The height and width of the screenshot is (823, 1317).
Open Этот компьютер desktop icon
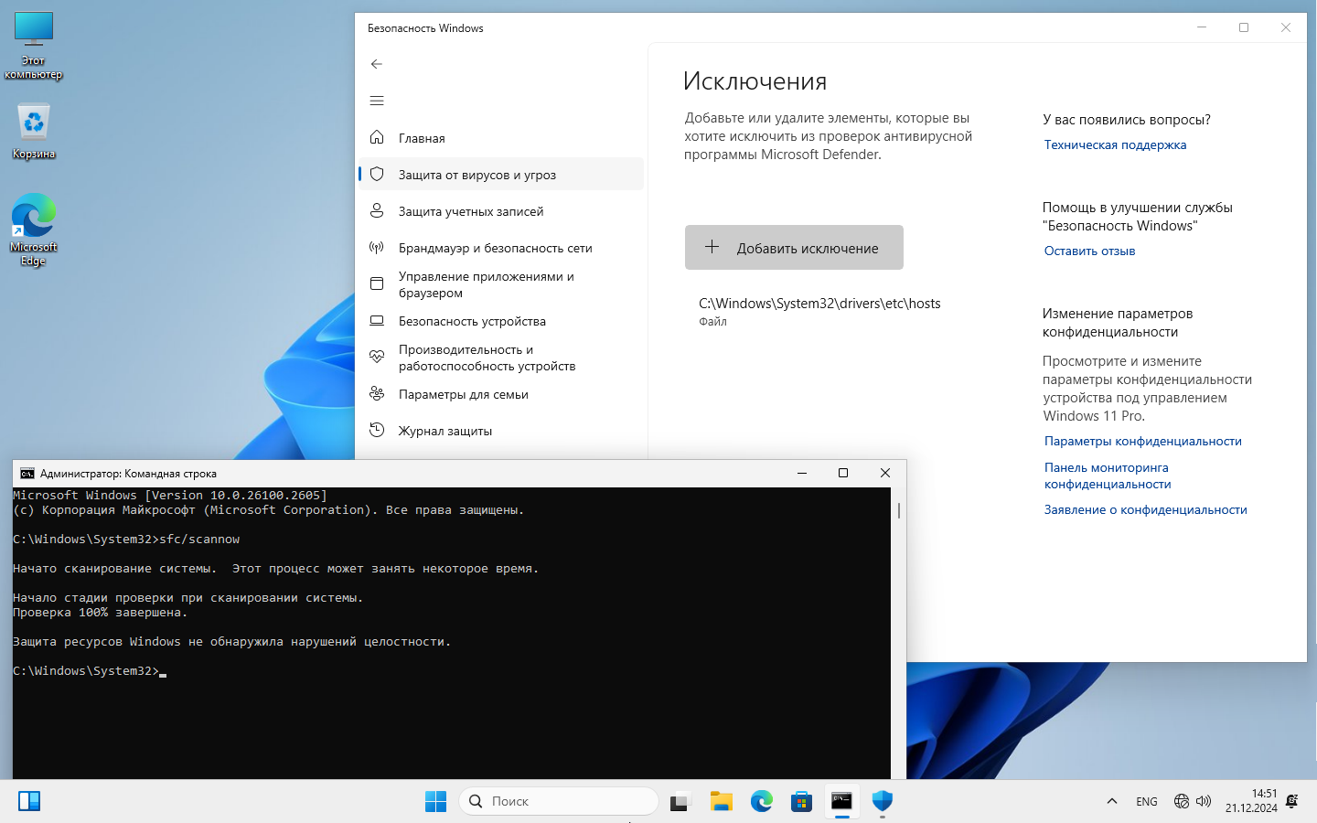[34, 46]
